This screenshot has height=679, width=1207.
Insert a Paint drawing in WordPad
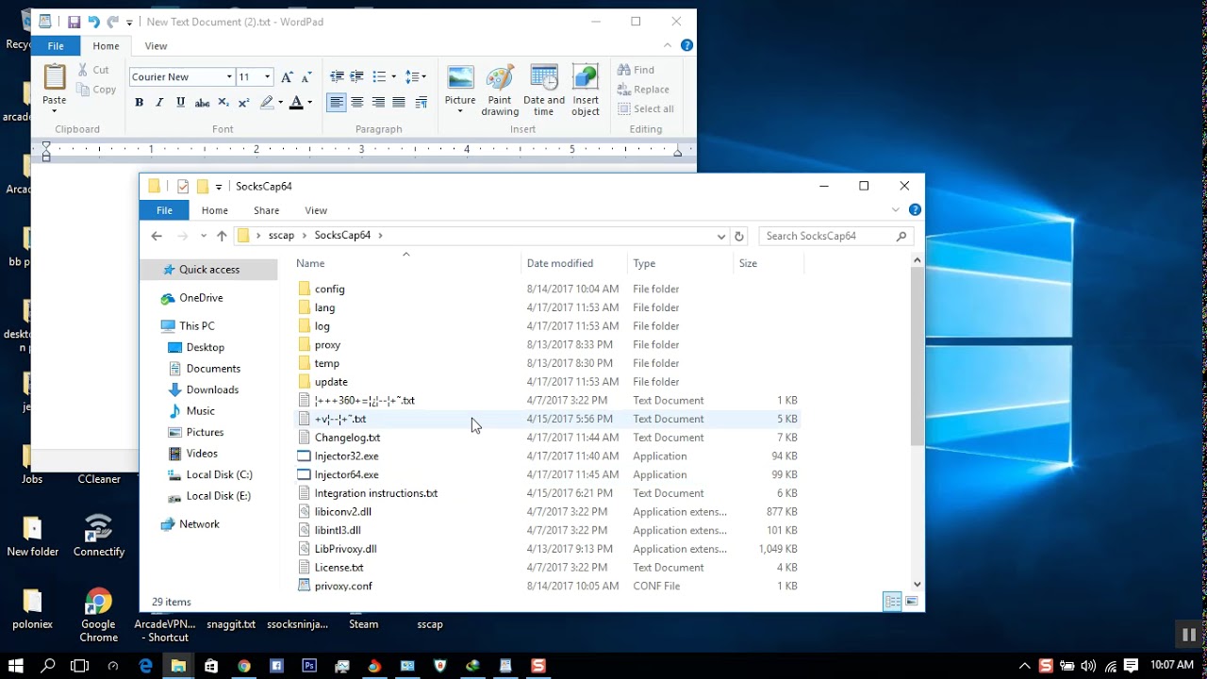pyautogui.click(x=500, y=91)
